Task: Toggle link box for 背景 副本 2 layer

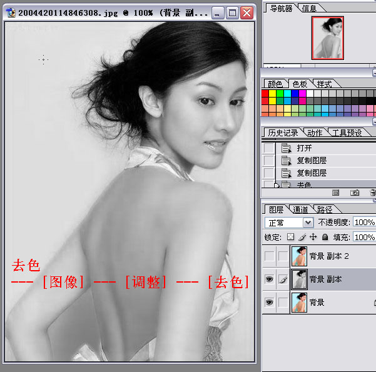Action: (283, 256)
